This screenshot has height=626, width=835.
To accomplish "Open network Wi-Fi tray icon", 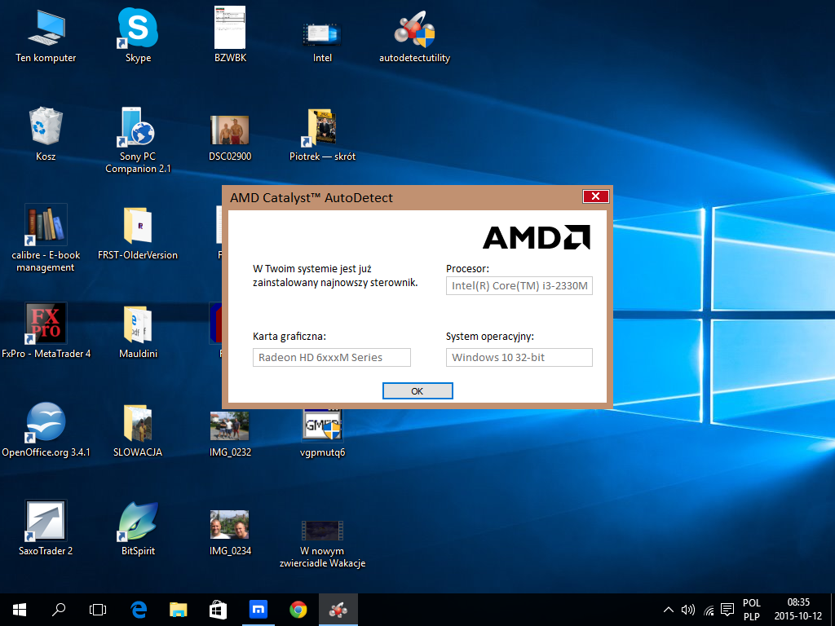I will (x=709, y=610).
